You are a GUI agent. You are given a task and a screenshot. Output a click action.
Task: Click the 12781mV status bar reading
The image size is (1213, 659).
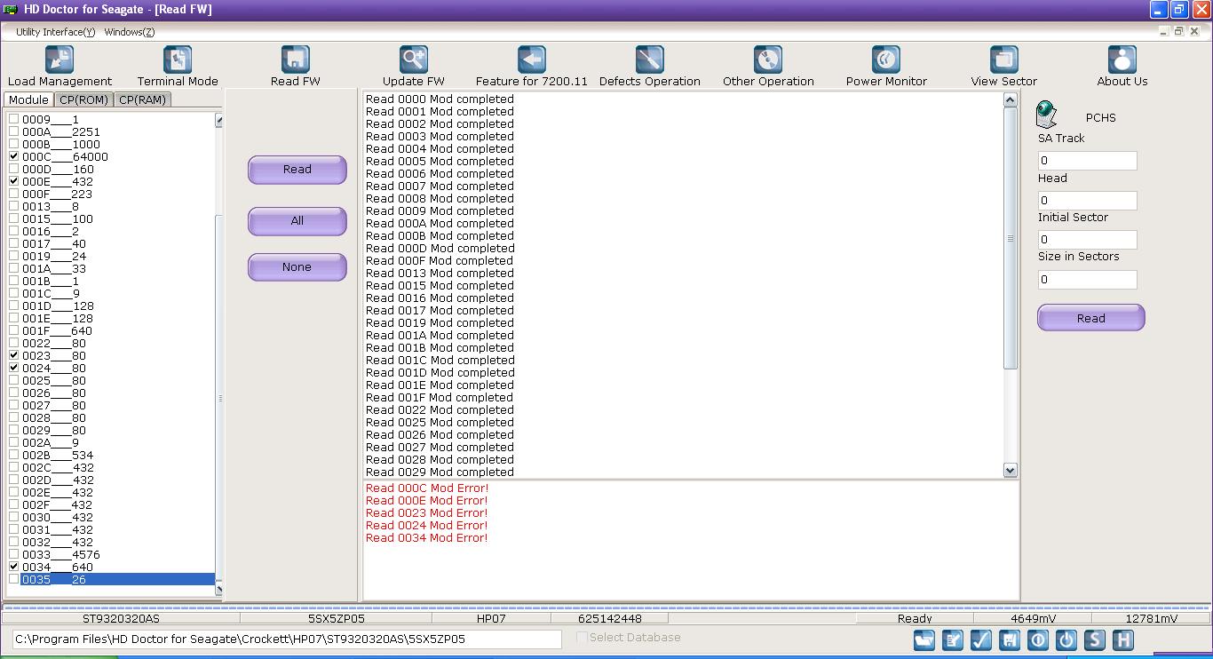pyautogui.click(x=1152, y=618)
